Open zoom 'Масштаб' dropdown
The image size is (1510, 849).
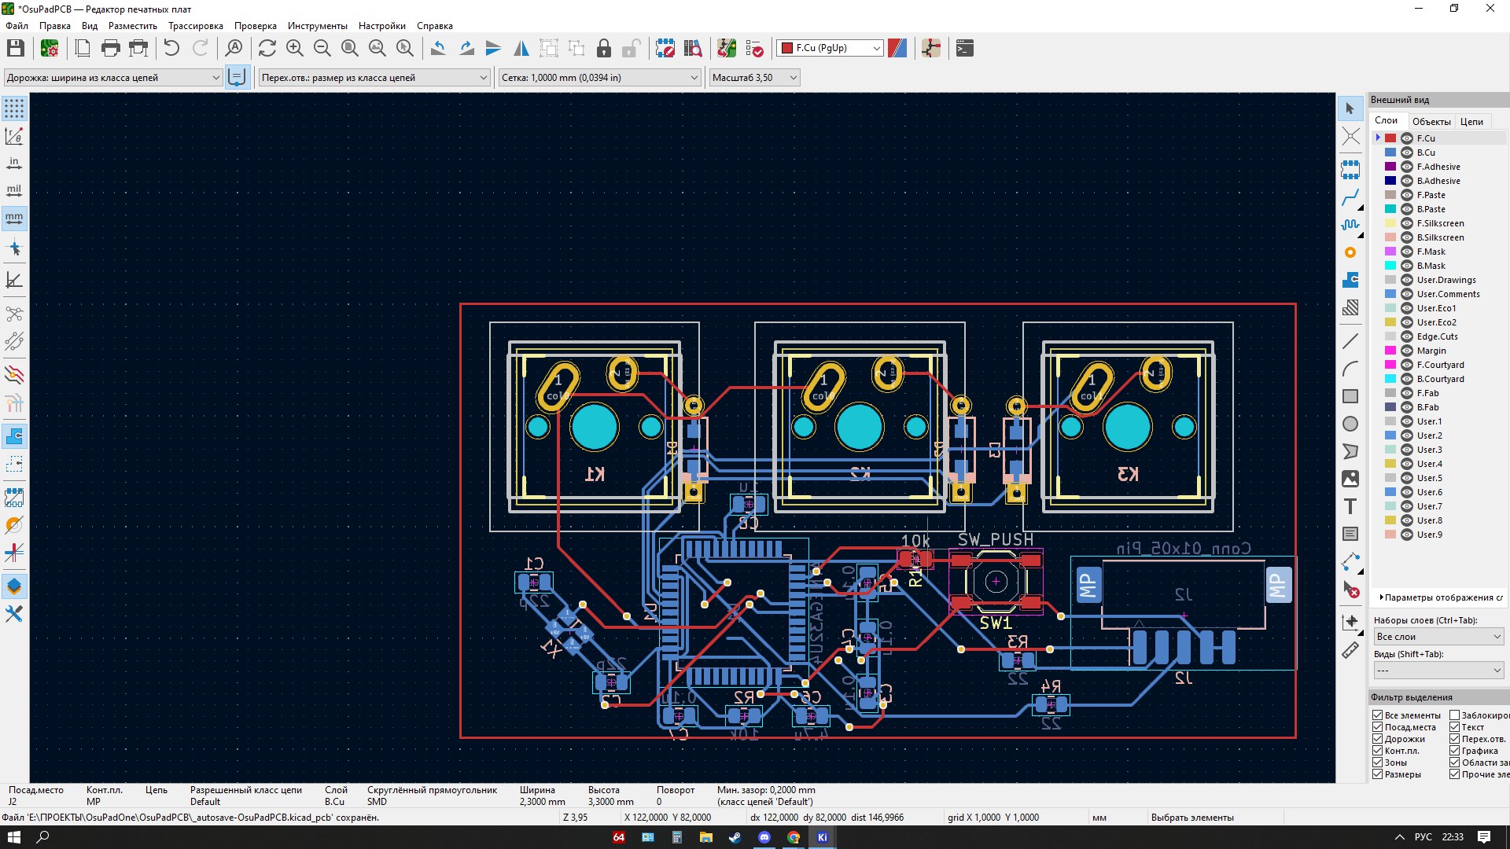(754, 77)
